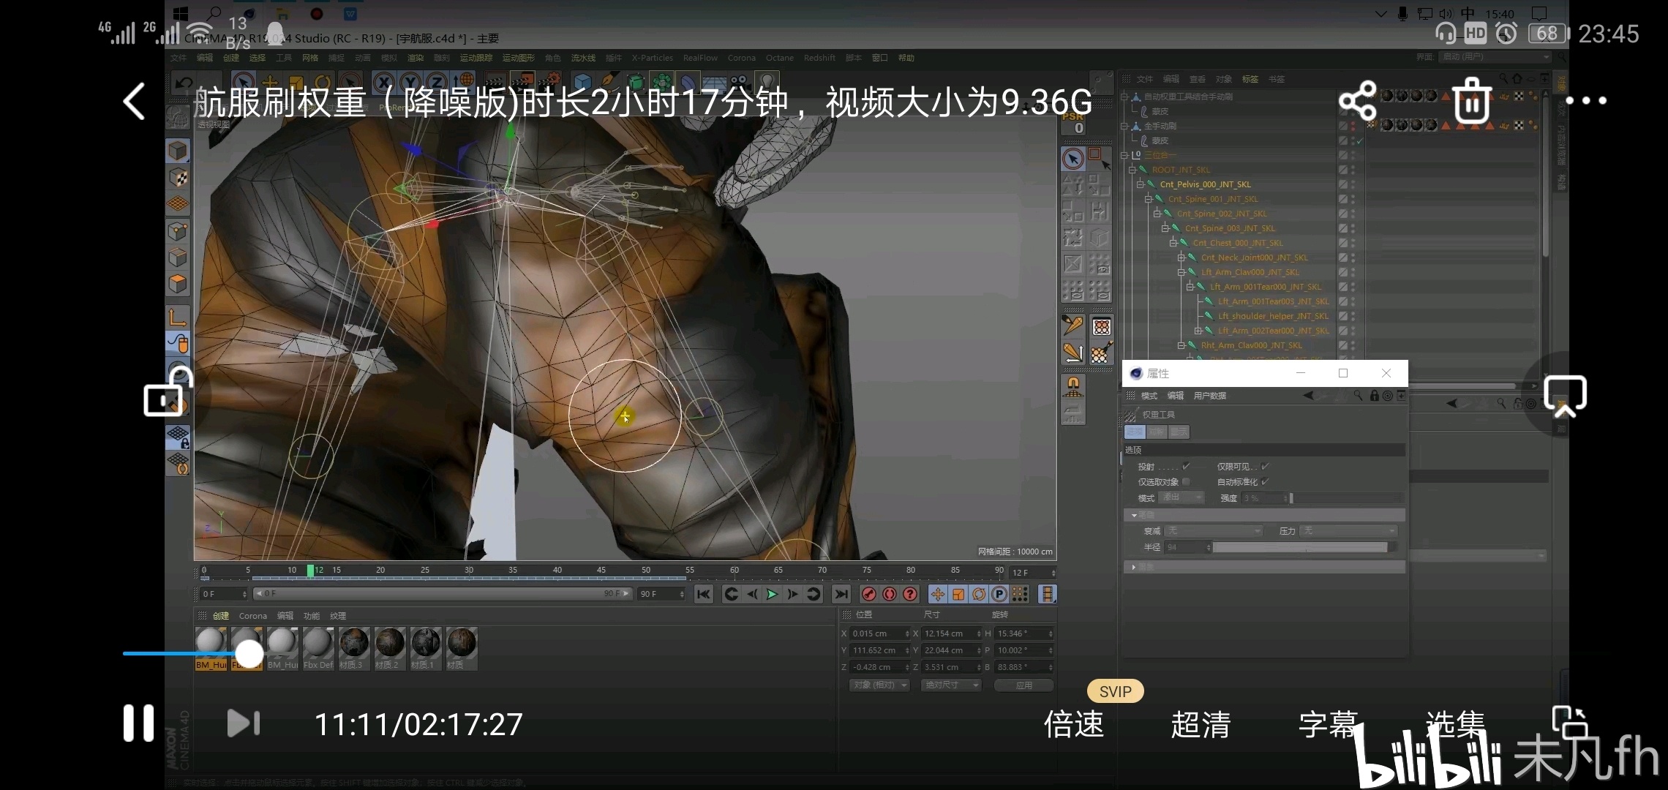Tap the 字幕 subtitles button
The image size is (1668, 790).
click(x=1328, y=724)
